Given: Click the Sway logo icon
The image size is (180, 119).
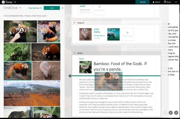Looking at the screenshot, I should click(3, 2).
